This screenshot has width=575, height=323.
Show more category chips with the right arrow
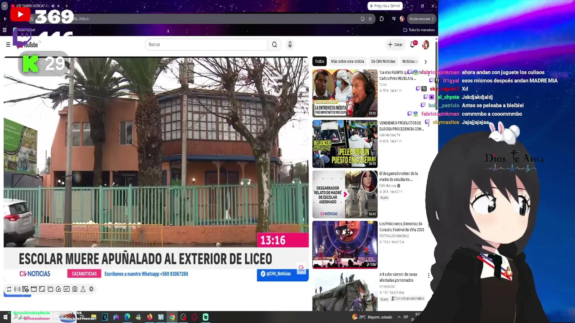[x=425, y=61]
